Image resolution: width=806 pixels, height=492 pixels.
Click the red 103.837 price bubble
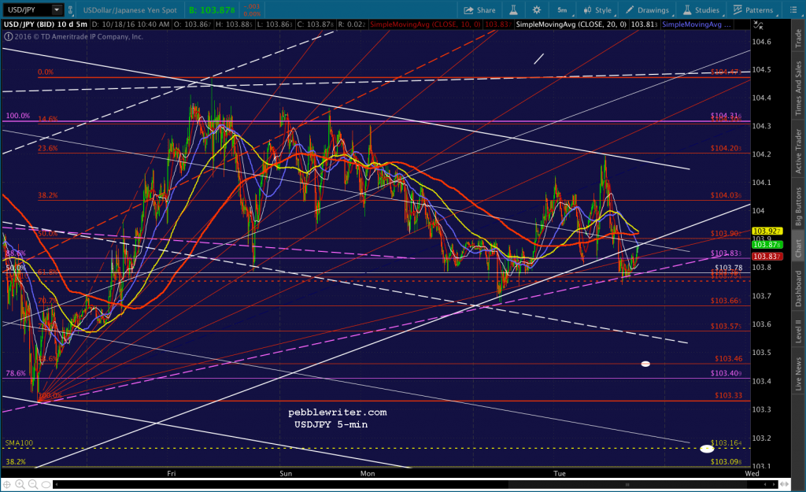click(767, 257)
